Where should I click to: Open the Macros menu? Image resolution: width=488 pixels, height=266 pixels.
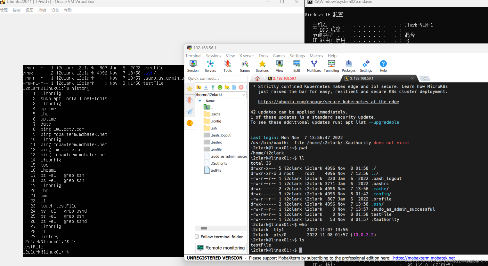click(316, 56)
